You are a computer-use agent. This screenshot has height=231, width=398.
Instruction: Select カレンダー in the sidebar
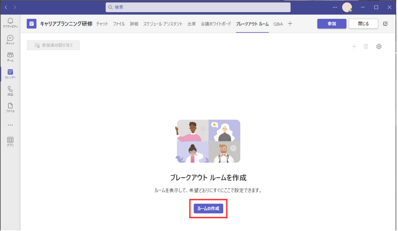coord(10,74)
